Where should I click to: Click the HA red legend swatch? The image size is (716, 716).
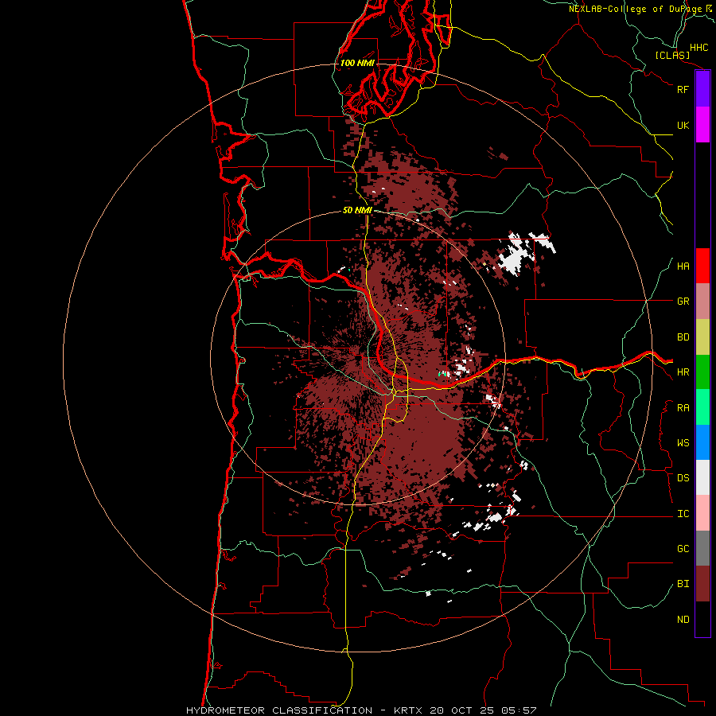(702, 266)
